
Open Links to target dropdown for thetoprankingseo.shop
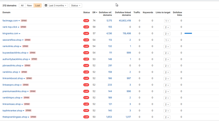(167, 117)
